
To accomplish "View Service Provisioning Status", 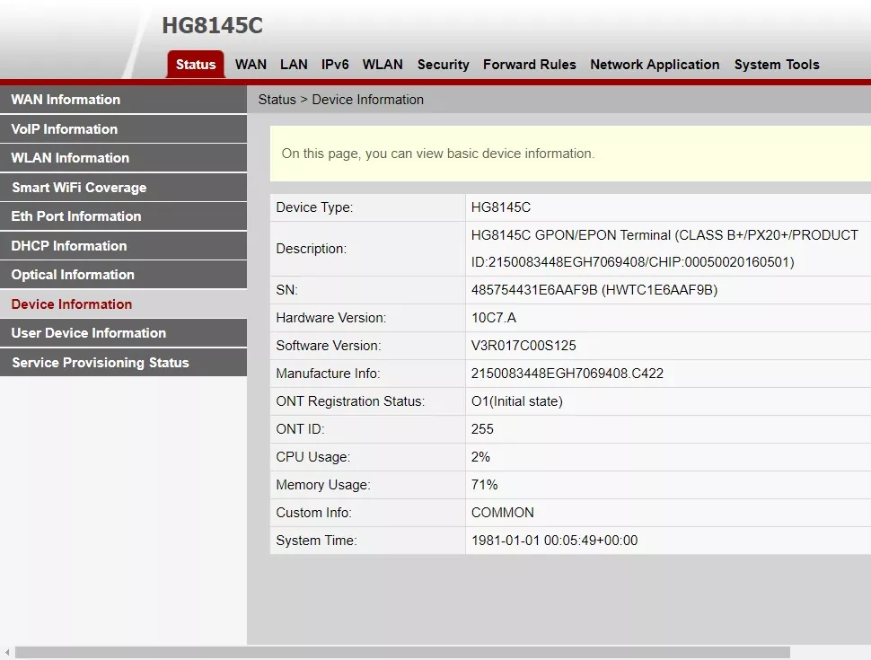I will coord(101,363).
